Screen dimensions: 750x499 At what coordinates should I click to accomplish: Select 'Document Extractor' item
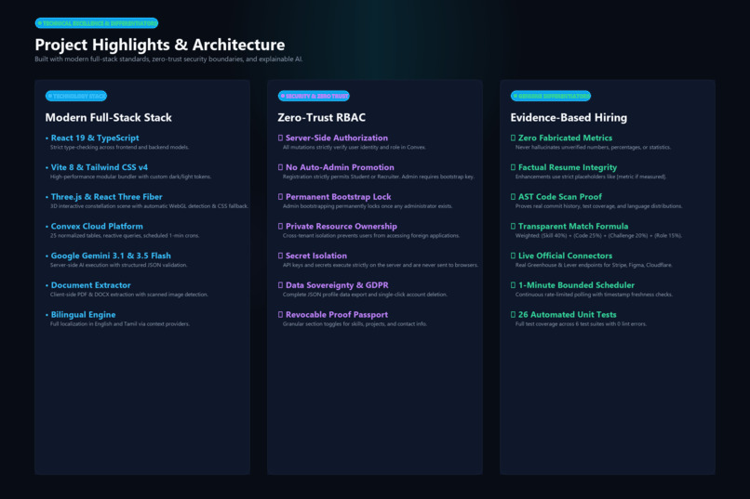click(90, 285)
